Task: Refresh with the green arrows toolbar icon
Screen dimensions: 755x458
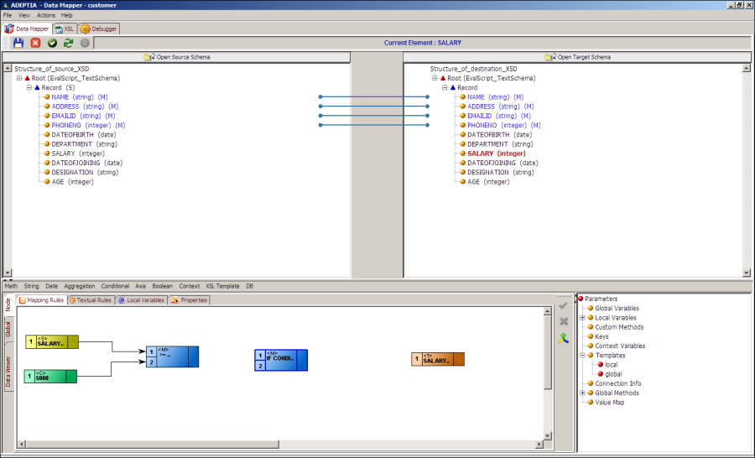Action: [x=69, y=43]
